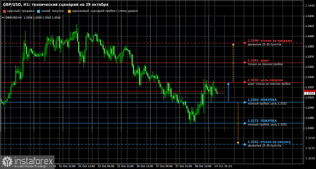Click the current price label 1.3316
316x169 pixels.
click(x=309, y=93)
